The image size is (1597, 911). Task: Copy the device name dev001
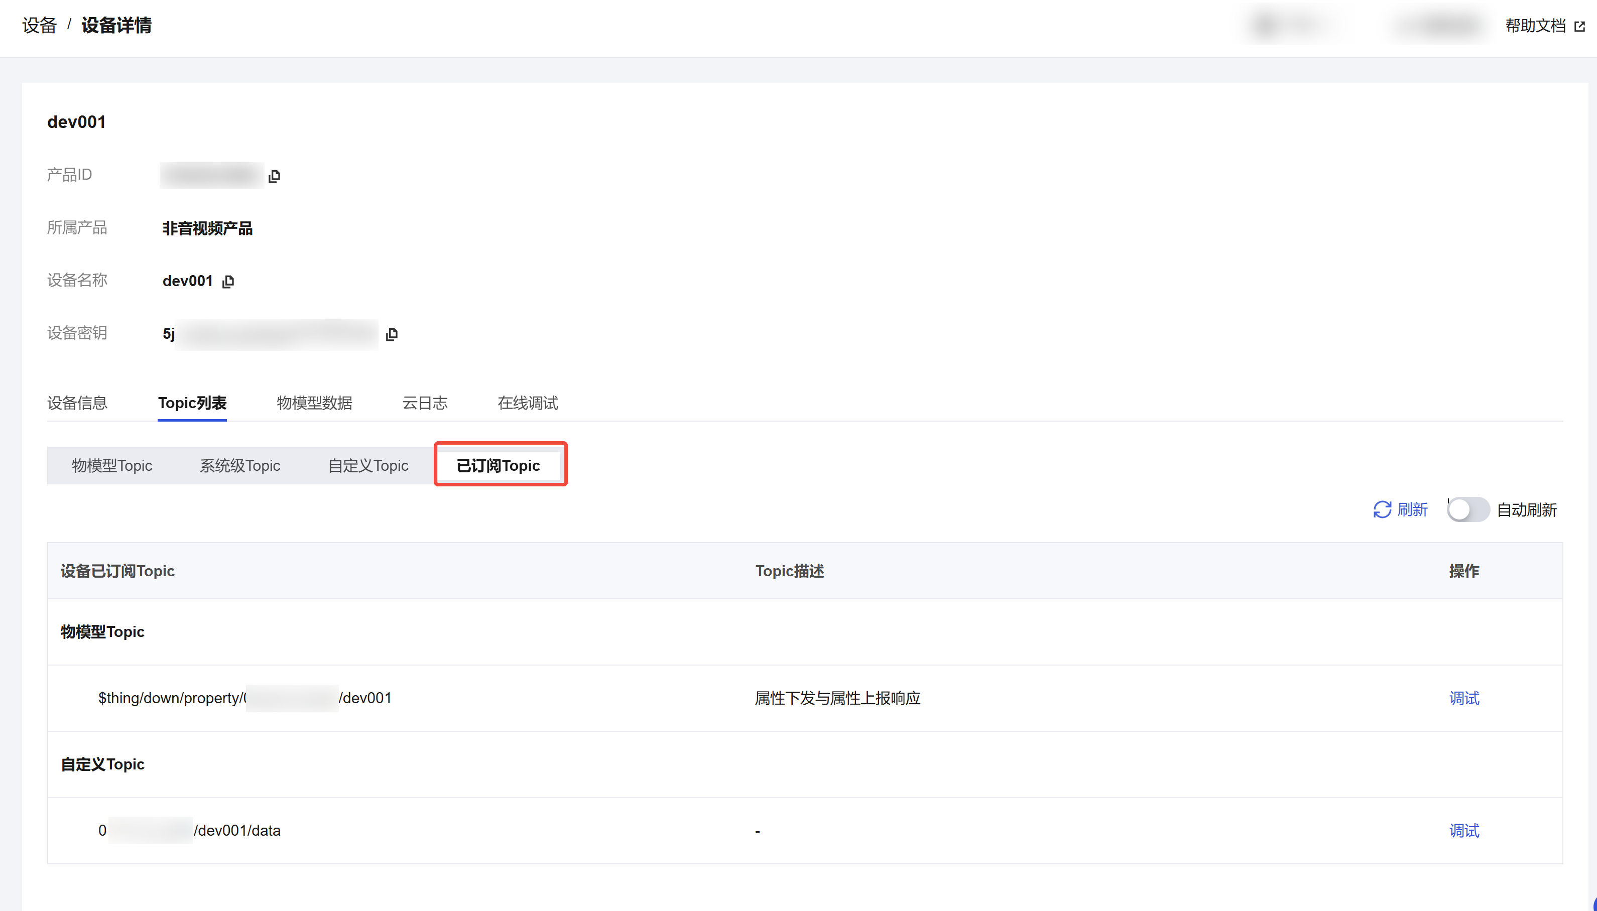pos(228,282)
